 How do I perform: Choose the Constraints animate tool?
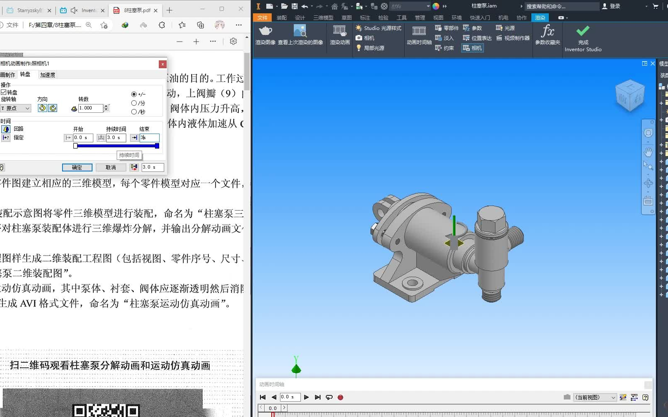tap(444, 48)
